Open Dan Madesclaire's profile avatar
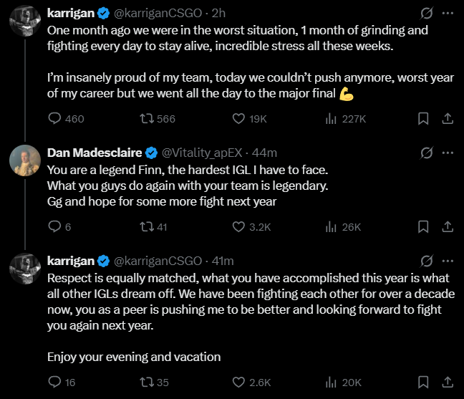This screenshot has height=399, width=464. point(25,160)
